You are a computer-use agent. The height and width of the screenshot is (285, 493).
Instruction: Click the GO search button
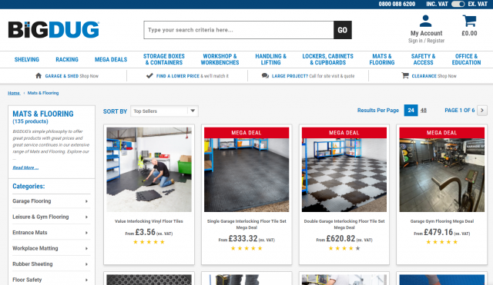[342, 30]
